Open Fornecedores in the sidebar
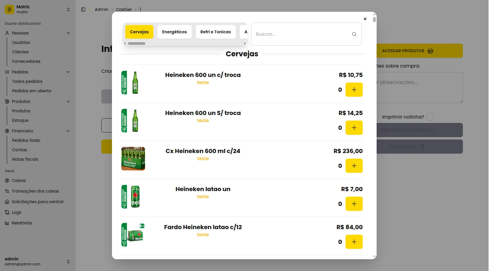This screenshot has width=493, height=271. pyautogui.click(x=26, y=61)
